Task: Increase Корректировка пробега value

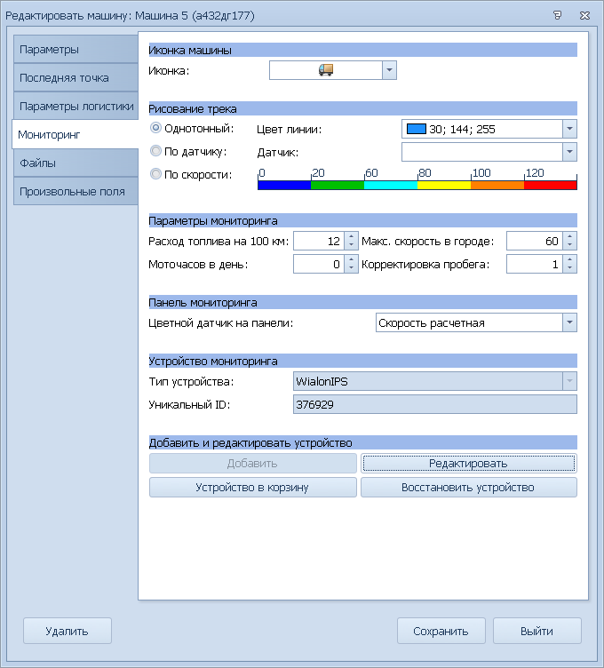Action: [x=570, y=260]
